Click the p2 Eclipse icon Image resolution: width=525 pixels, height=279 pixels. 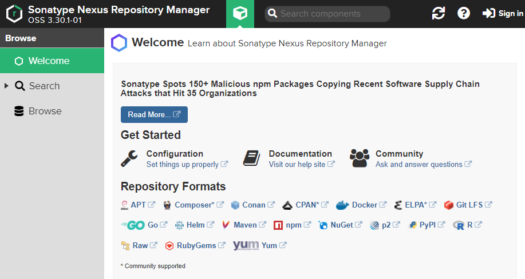374,225
